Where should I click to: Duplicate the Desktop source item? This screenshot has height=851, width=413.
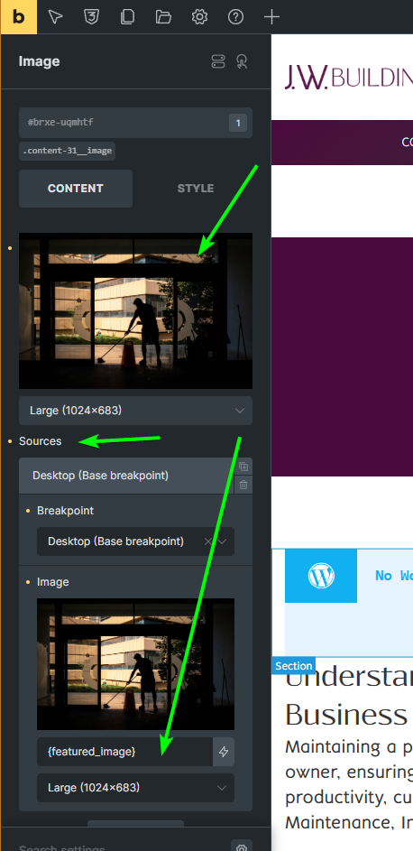tap(243, 467)
